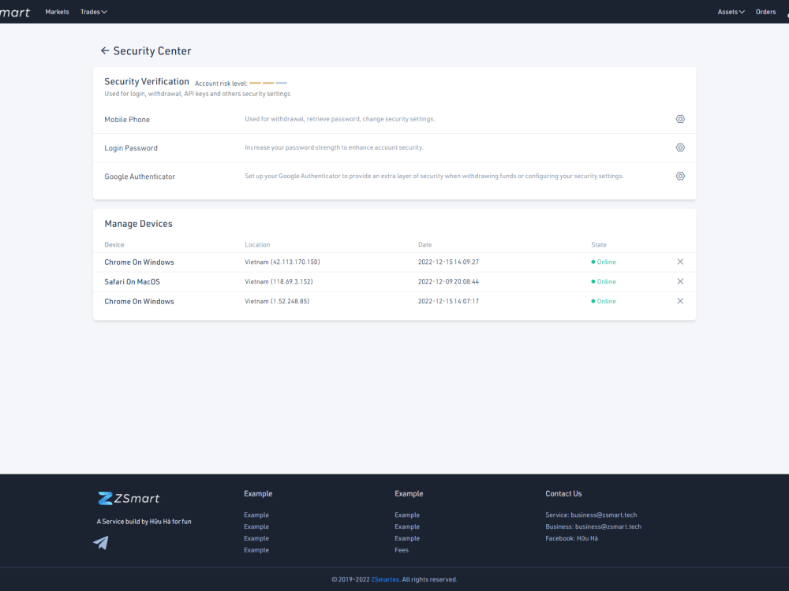Click the Safari On MacOS device name

click(x=132, y=282)
